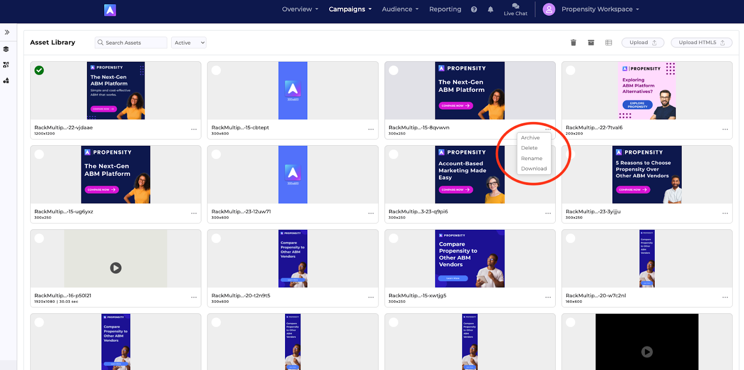This screenshot has height=370, width=744.
Task: Select the RackMultip...3-23-q9pi6 asset checkbox
Action: (x=393, y=154)
